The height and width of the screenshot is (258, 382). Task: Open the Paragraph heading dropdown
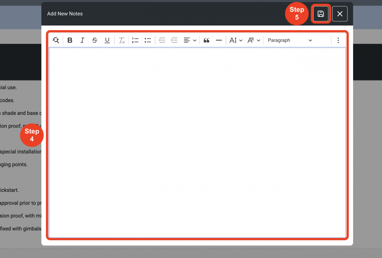point(290,40)
